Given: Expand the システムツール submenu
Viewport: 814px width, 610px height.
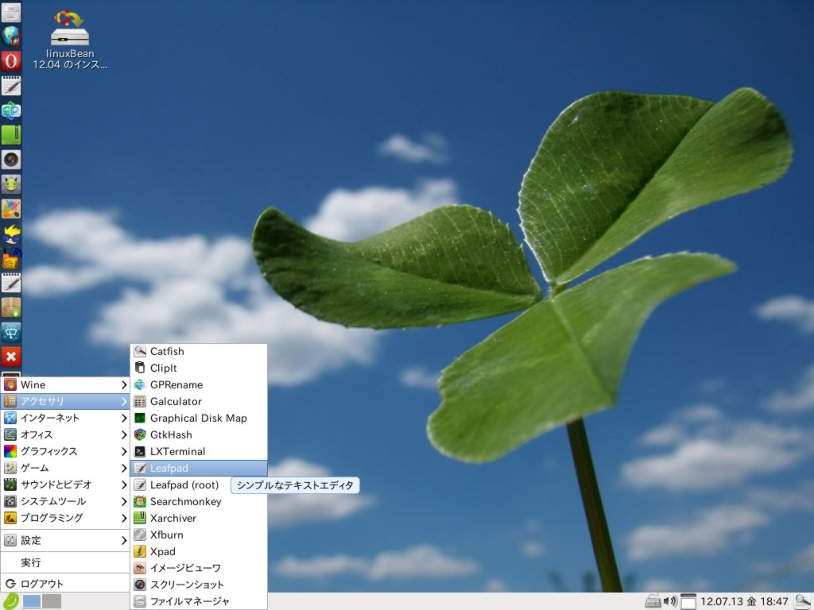Looking at the screenshot, I should pos(65,501).
